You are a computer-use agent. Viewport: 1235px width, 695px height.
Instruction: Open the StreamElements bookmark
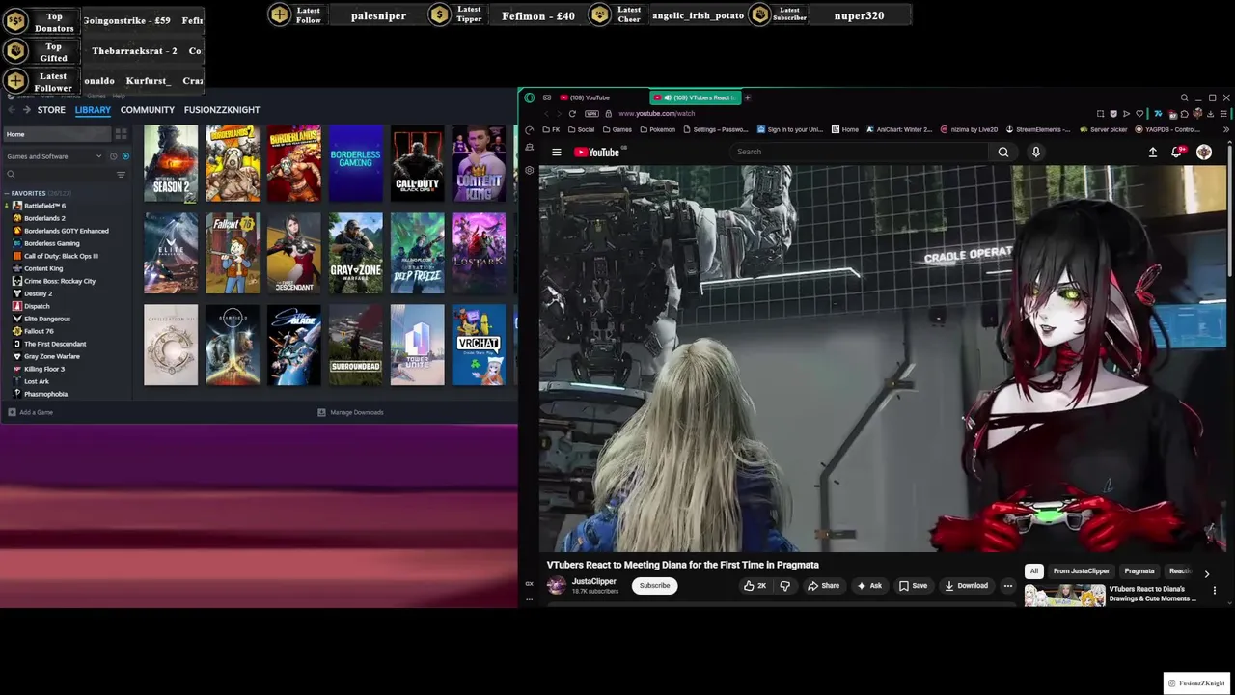1038,129
